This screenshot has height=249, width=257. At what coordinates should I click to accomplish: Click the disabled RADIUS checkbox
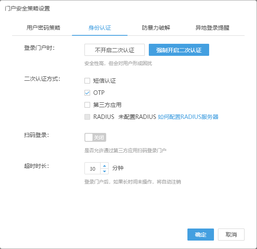point(87,117)
